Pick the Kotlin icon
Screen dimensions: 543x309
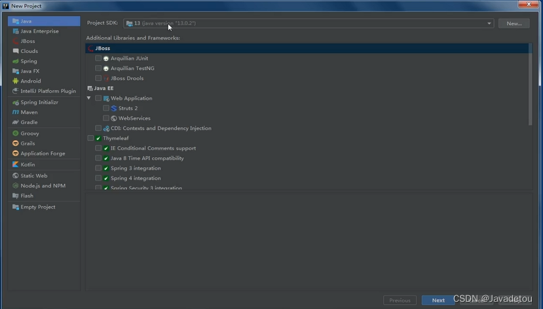pos(16,164)
